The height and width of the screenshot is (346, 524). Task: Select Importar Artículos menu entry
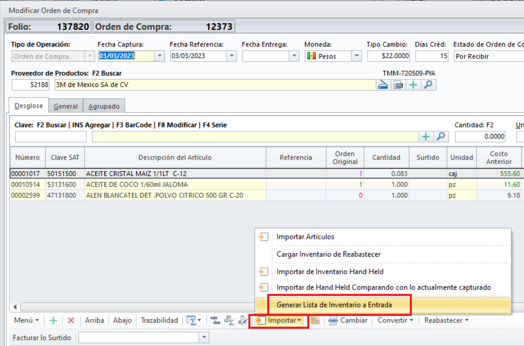[305, 237]
